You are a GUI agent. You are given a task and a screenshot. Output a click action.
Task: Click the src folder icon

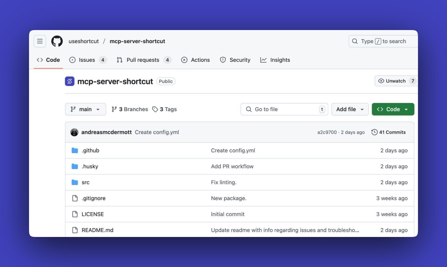75,182
